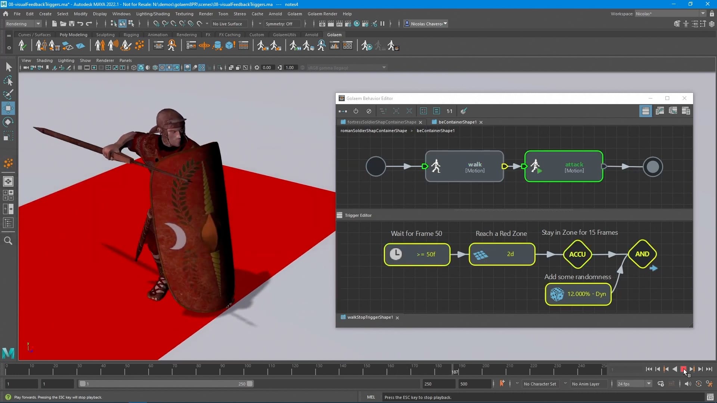717x403 pixels.
Task: Click the connect nodes icon in Behavior Editor
Action: click(342, 111)
